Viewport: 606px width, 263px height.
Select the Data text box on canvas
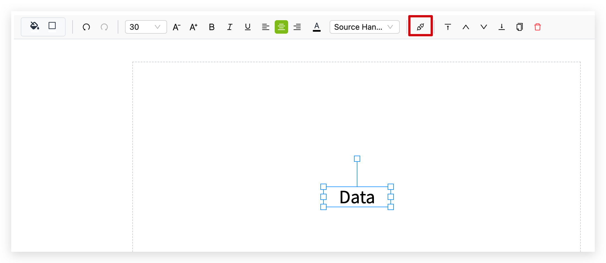(357, 197)
